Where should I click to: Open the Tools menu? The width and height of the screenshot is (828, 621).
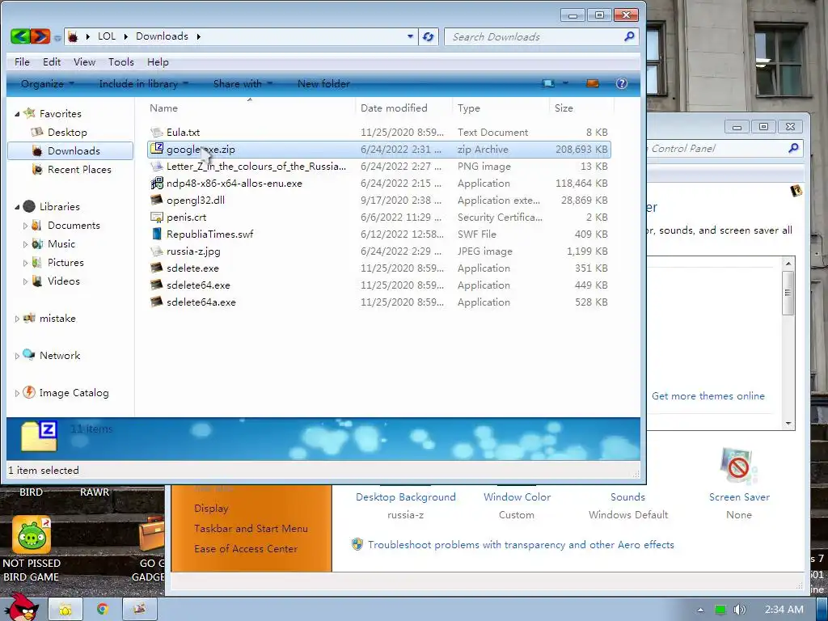pyautogui.click(x=121, y=61)
